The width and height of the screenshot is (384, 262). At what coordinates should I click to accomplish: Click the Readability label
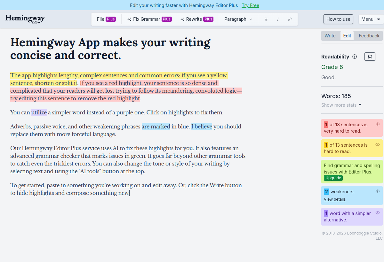pyautogui.click(x=335, y=57)
